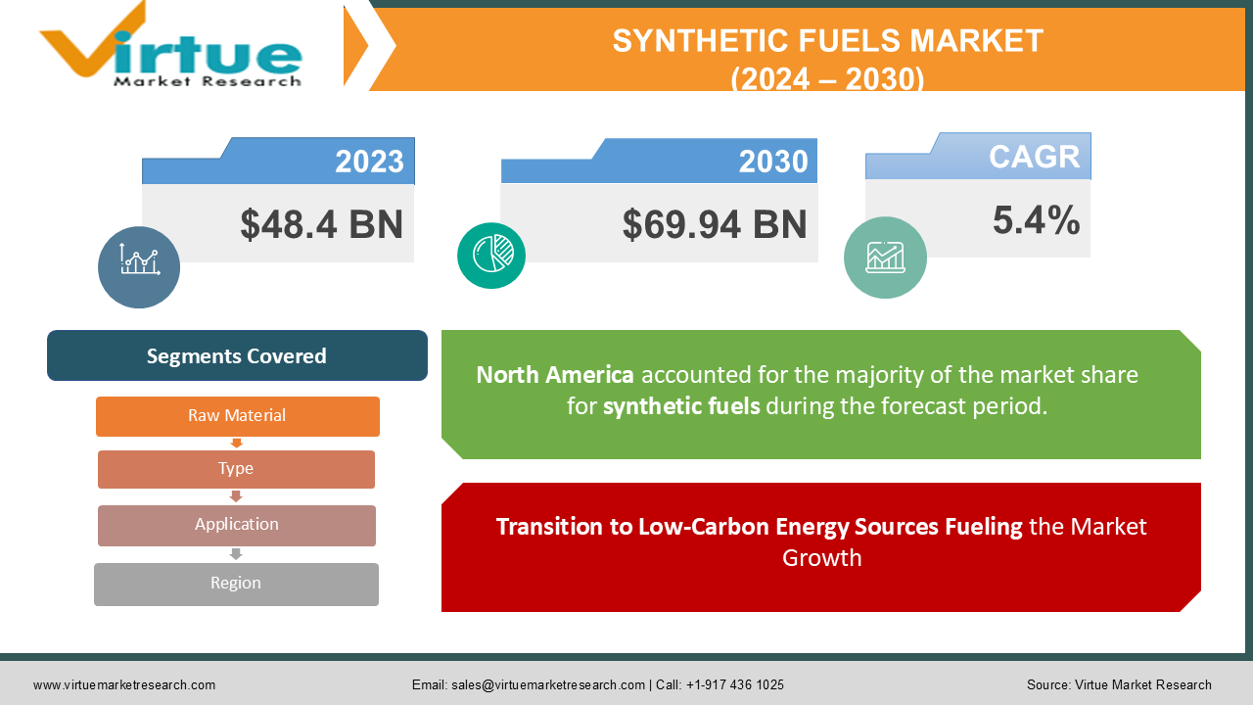Image resolution: width=1253 pixels, height=705 pixels.
Task: Select the teal pie chart icon
Action: tap(491, 255)
